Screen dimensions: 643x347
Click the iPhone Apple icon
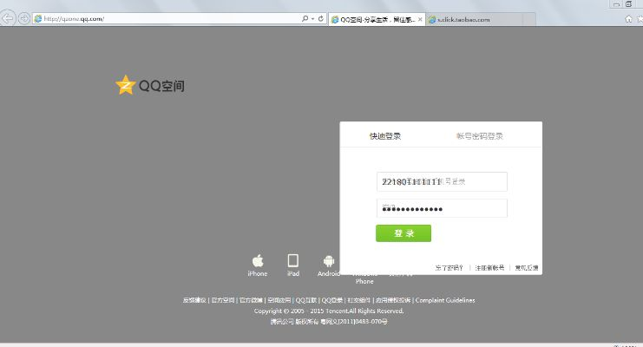click(x=258, y=260)
